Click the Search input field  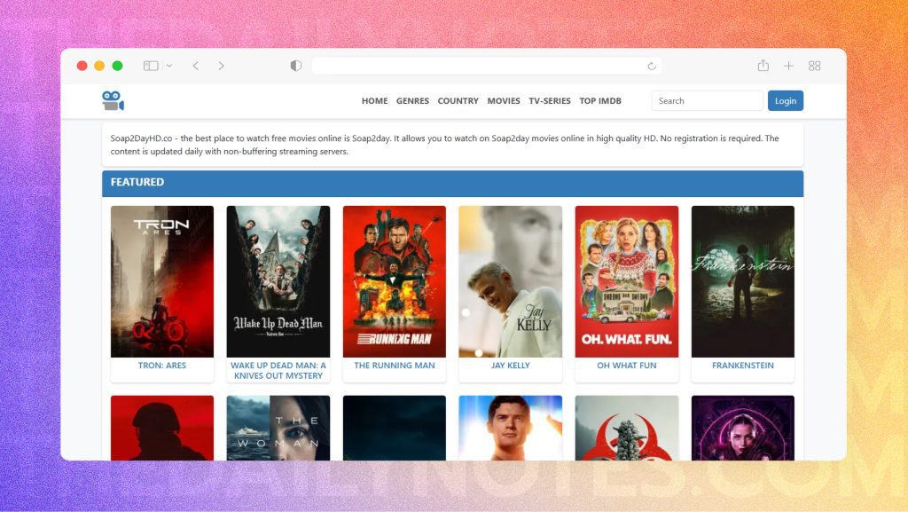[707, 101]
